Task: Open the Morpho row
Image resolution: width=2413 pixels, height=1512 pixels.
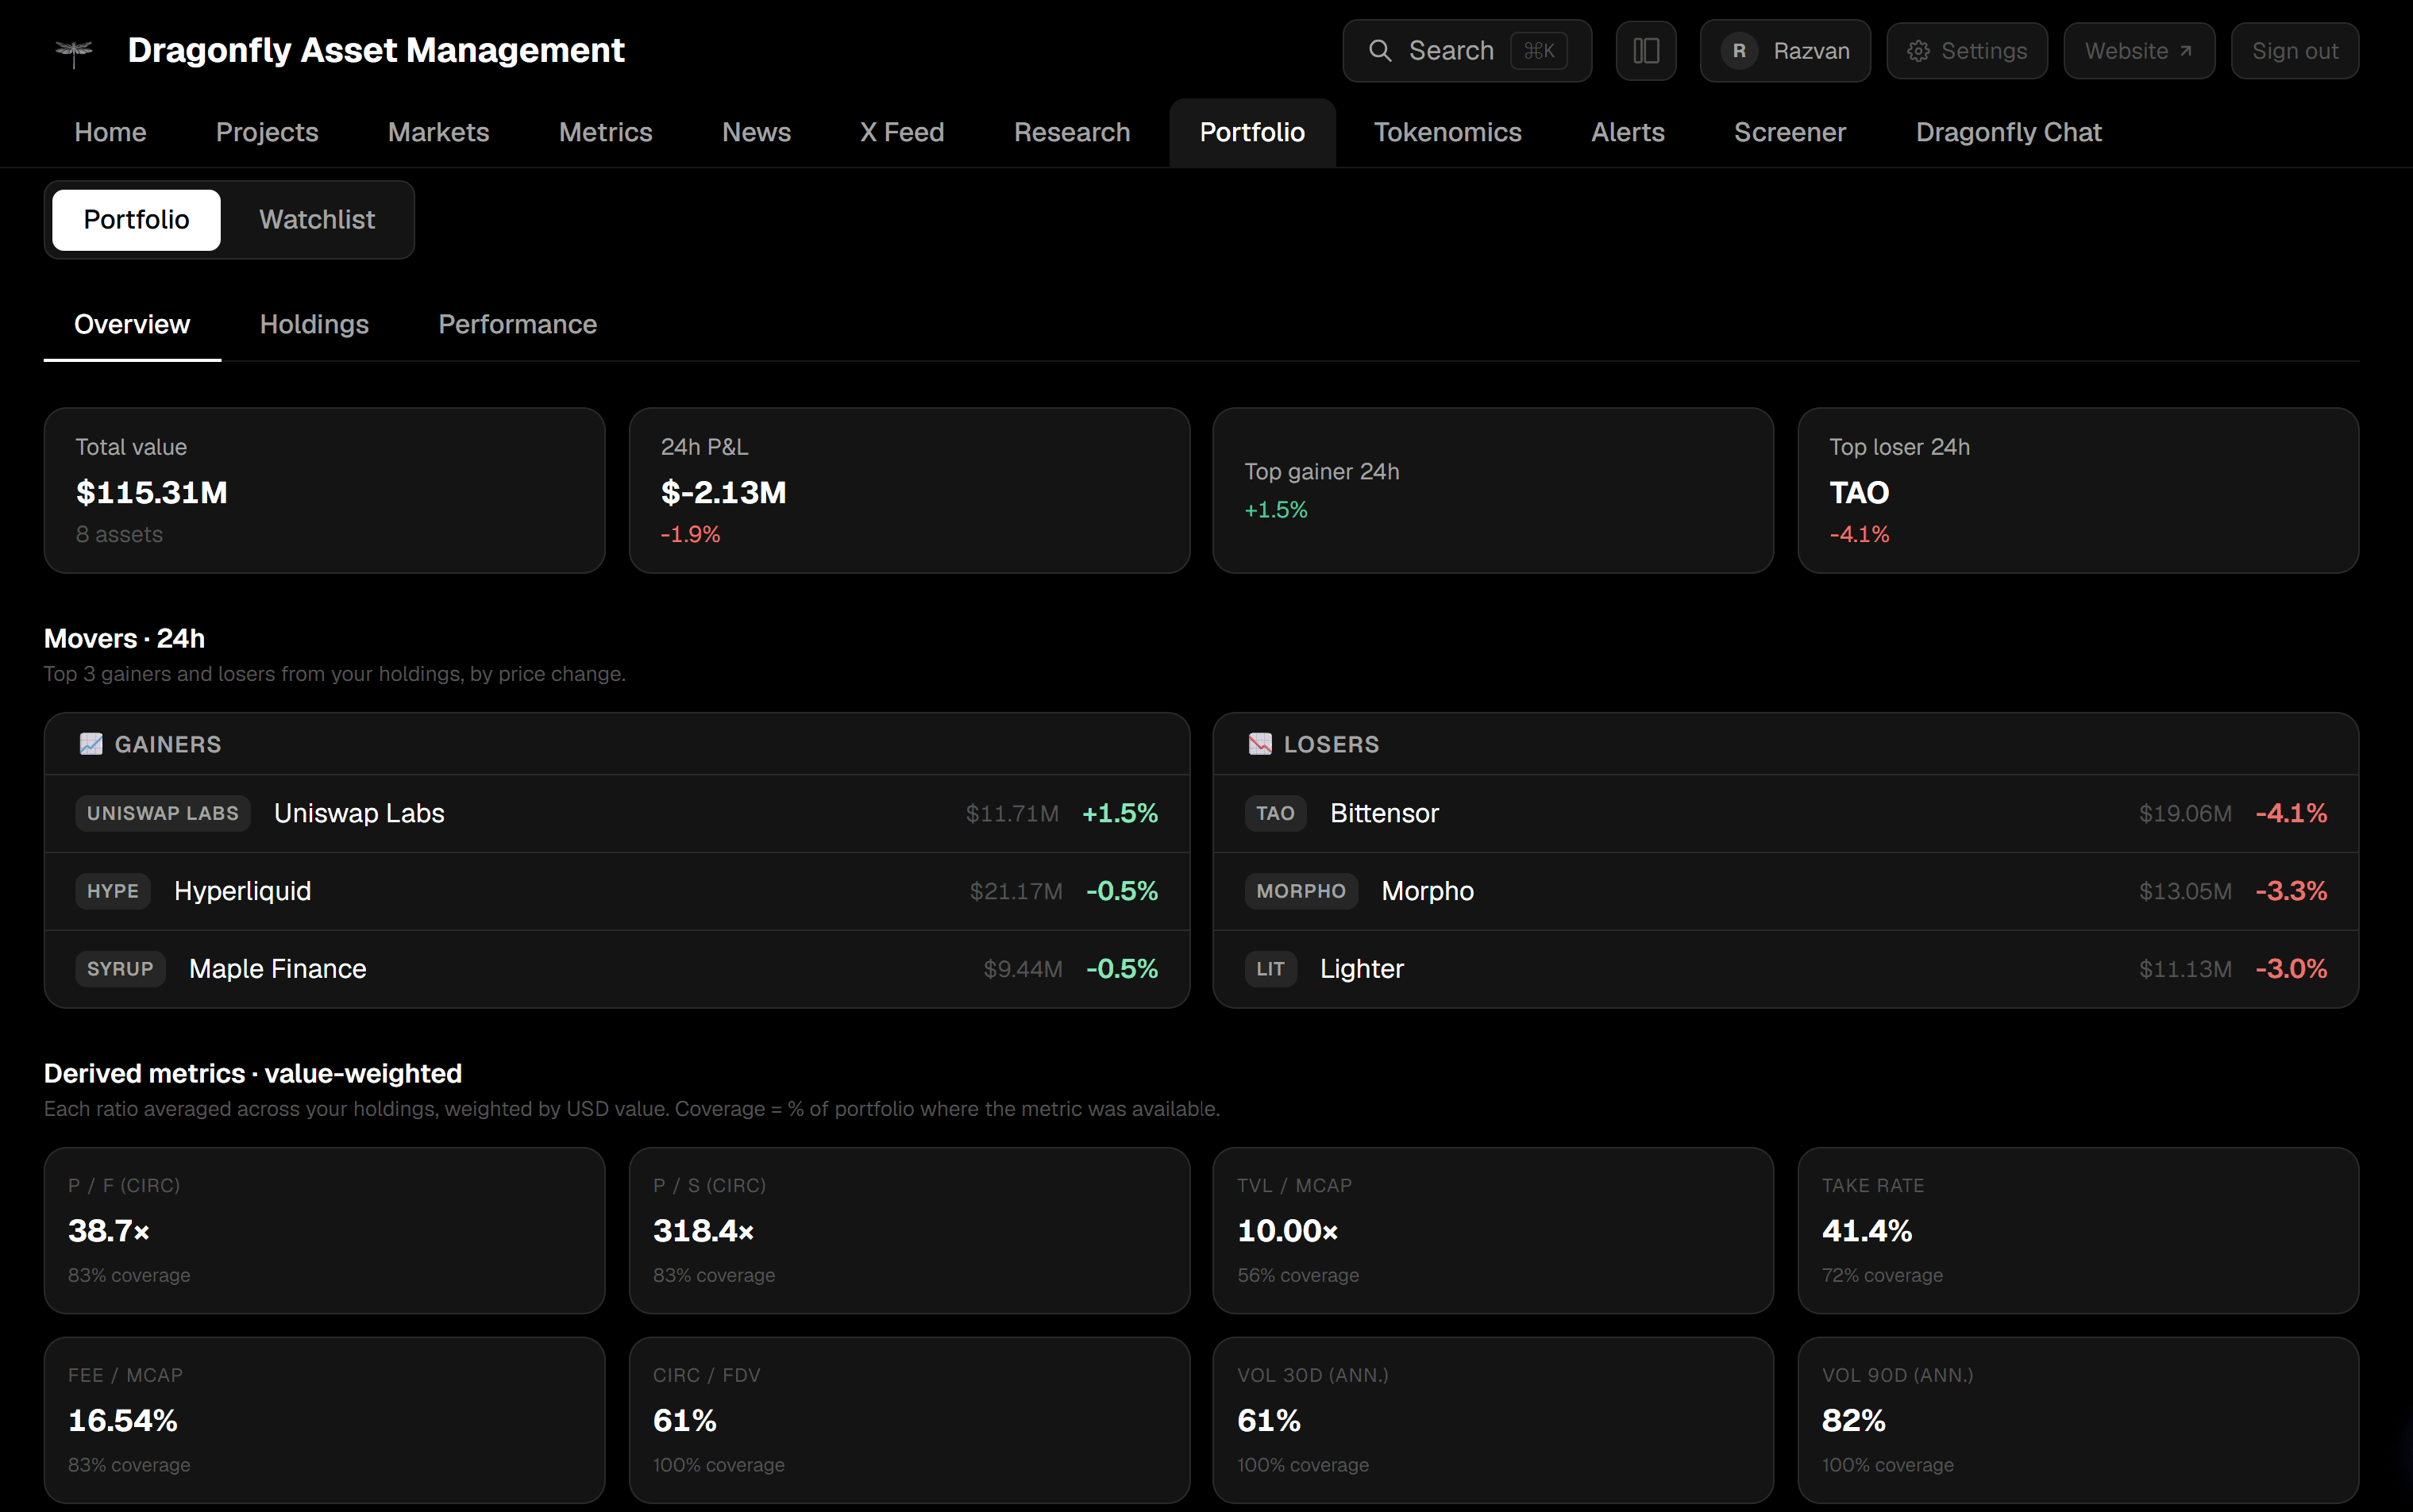Action: 1786,891
